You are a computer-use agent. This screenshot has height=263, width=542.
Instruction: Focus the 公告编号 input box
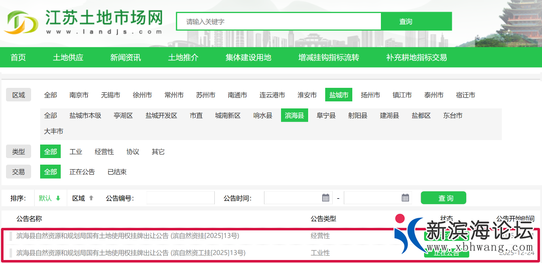pyautogui.click(x=180, y=198)
